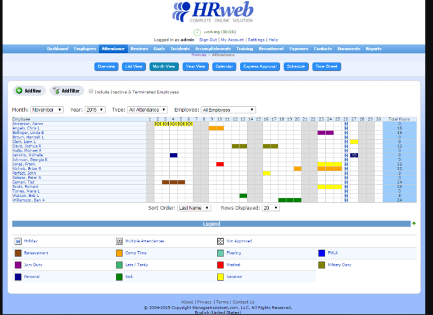Open the Training menu
433x315 pixels.
(x=245, y=48)
